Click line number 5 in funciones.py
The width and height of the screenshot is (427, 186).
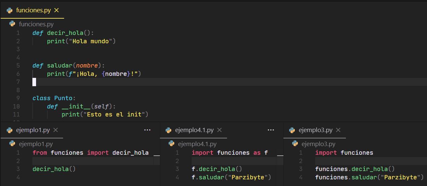coord(18,66)
